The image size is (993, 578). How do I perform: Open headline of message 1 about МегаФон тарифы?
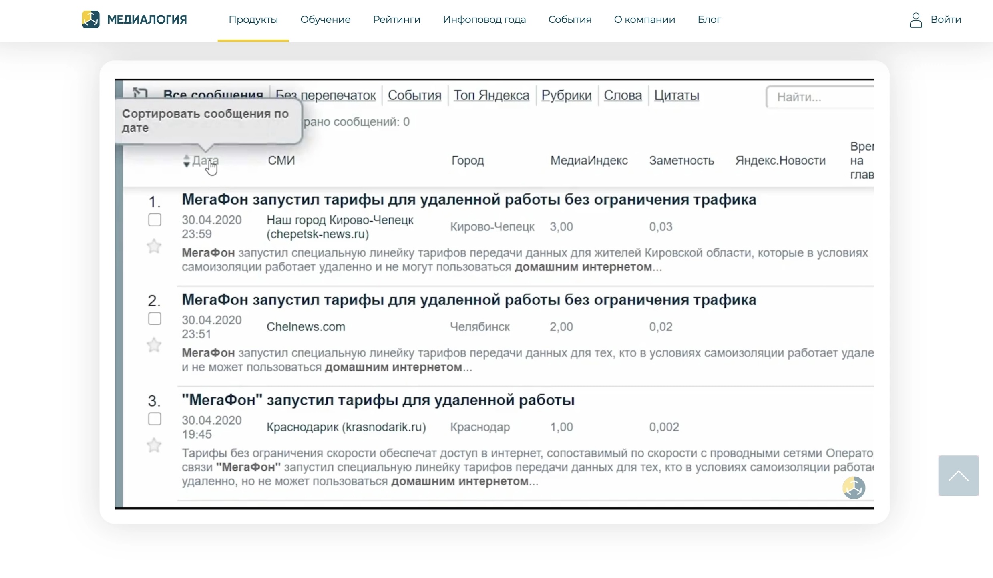point(469,199)
